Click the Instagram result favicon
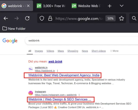138x110 pixels. pyautogui.click(x=31, y=93)
